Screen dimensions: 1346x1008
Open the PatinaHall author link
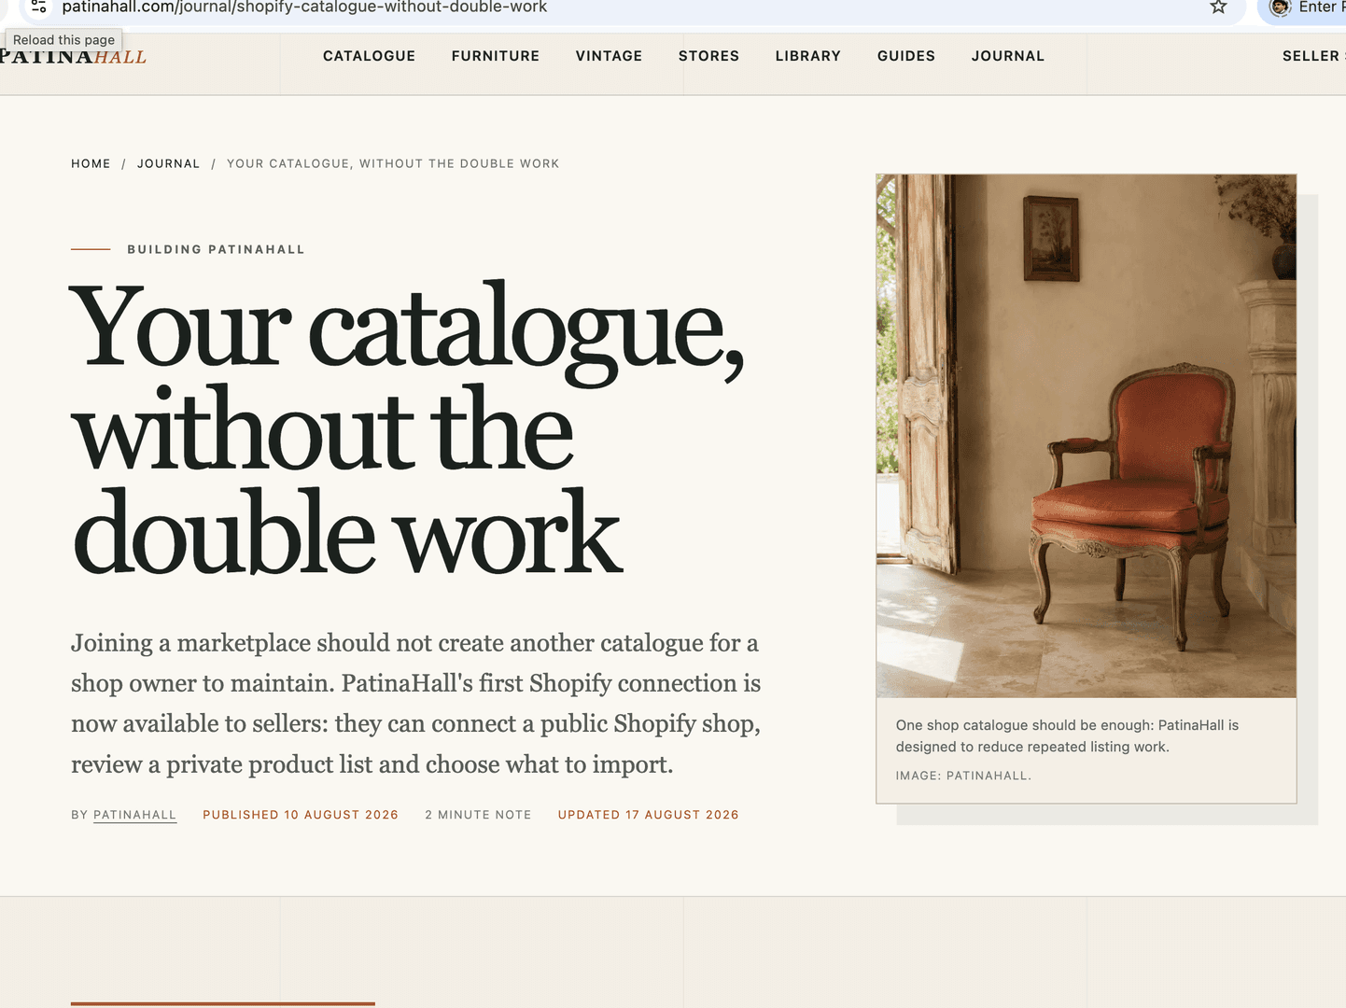click(134, 815)
